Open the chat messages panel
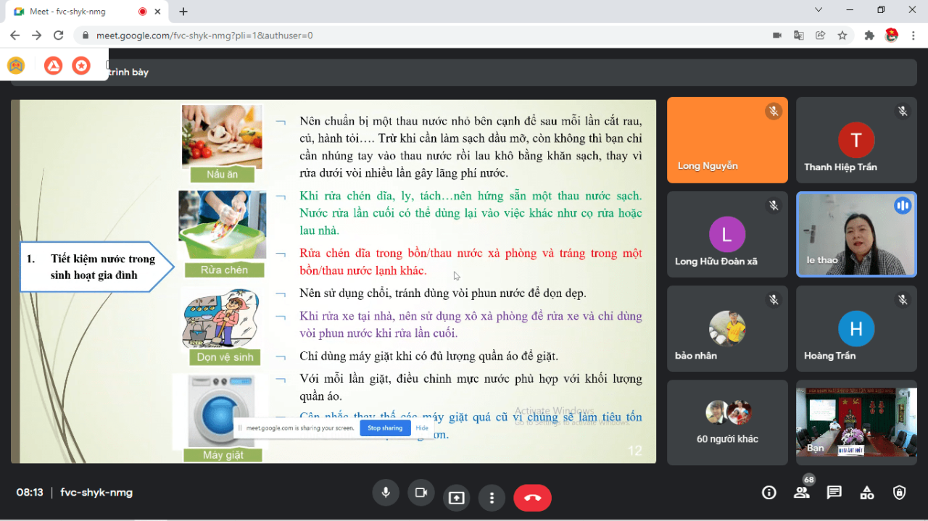 pos(834,493)
